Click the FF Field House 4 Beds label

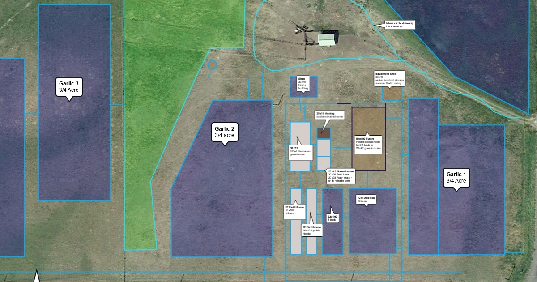click(x=294, y=210)
